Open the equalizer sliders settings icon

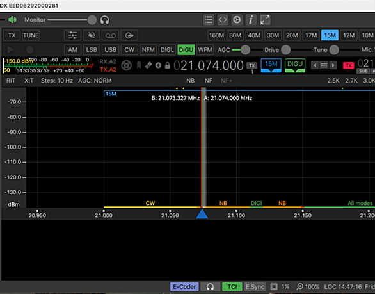[x=72, y=35]
